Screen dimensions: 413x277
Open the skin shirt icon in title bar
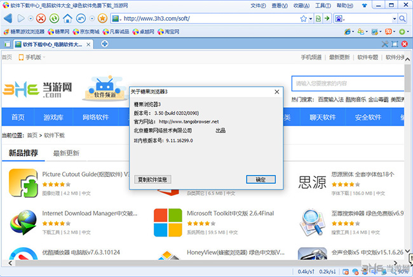point(365,5)
